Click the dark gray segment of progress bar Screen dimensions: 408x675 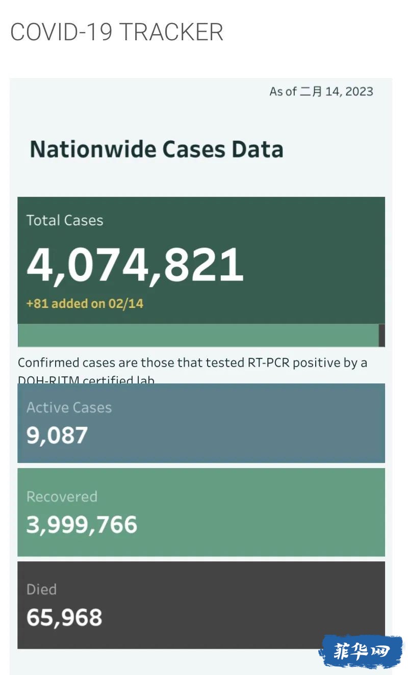pyautogui.click(x=382, y=335)
